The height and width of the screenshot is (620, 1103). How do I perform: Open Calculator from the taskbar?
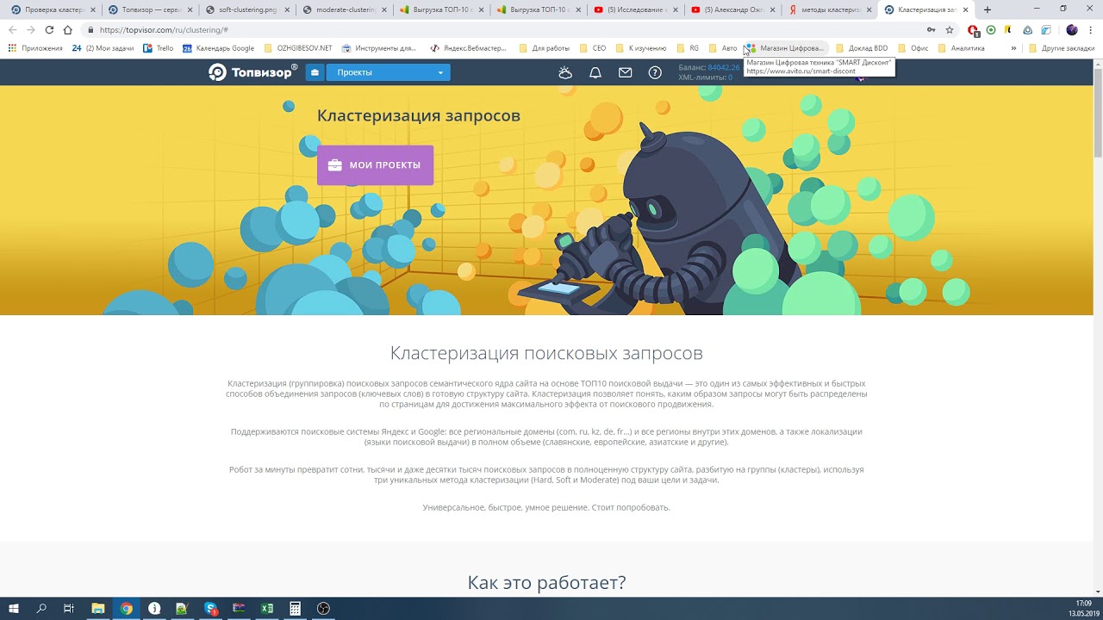tap(296, 609)
